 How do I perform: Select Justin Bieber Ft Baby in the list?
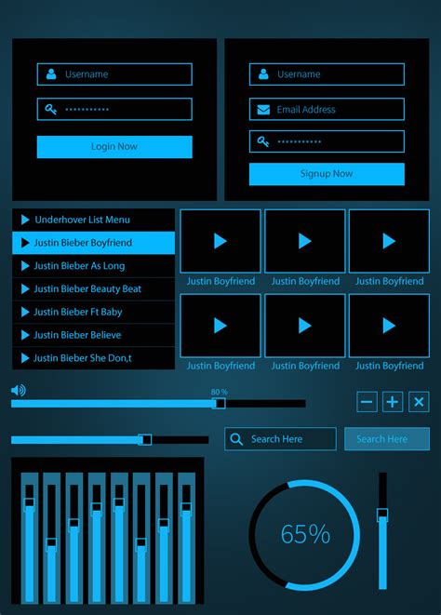(93, 313)
